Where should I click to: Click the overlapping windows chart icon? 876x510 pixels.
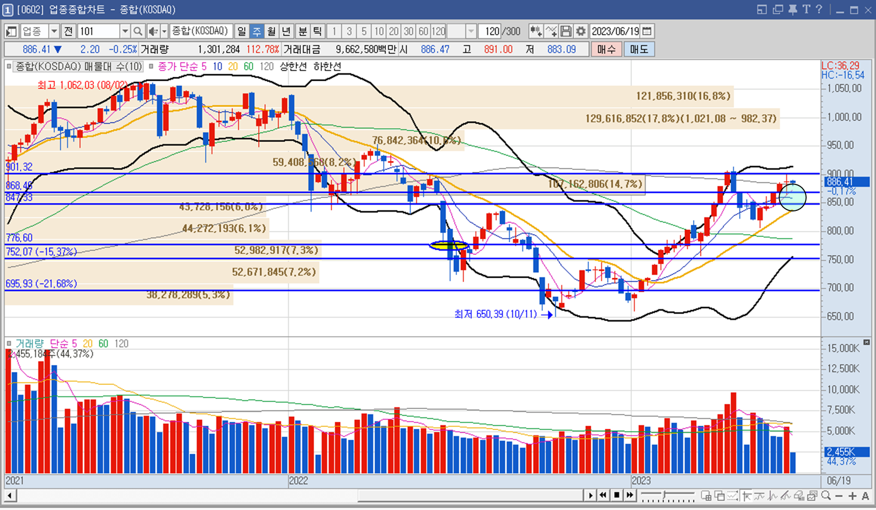click(720, 496)
